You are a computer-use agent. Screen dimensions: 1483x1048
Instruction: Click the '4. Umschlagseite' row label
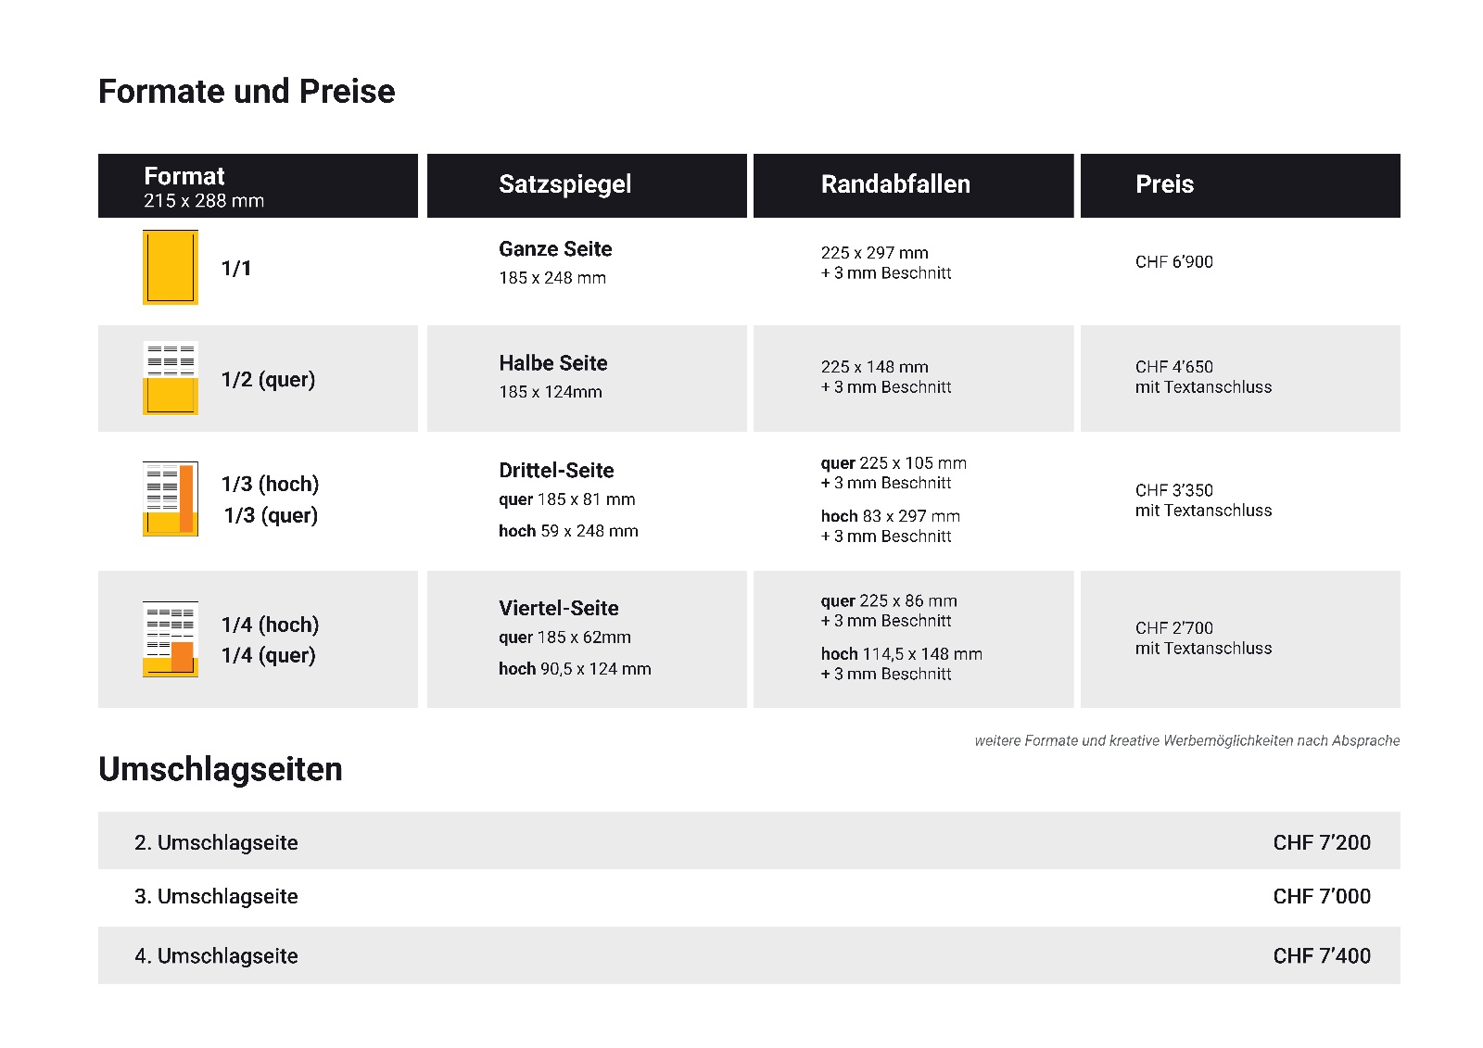click(x=216, y=955)
